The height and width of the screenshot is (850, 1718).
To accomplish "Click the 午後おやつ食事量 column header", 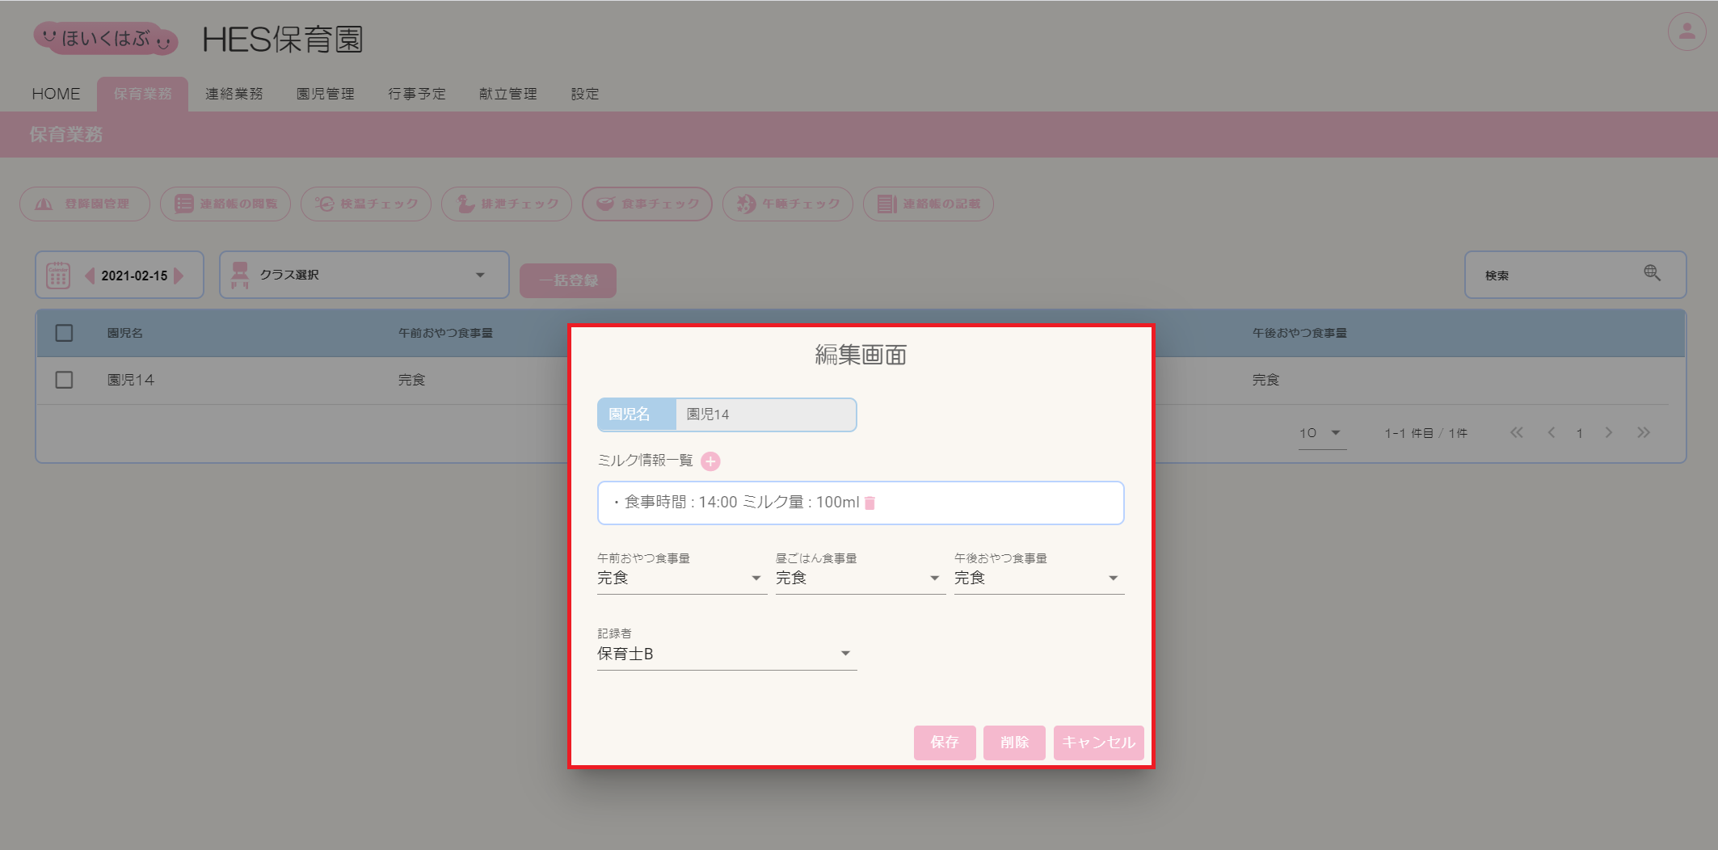I will point(1299,333).
